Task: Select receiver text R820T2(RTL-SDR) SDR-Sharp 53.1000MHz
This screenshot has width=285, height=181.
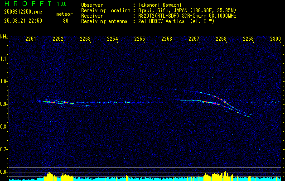Action: tap(187, 16)
